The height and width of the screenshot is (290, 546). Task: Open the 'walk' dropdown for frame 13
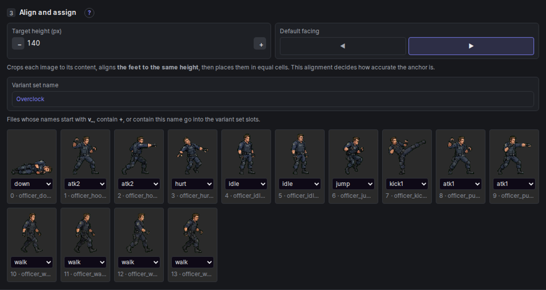[193, 262]
